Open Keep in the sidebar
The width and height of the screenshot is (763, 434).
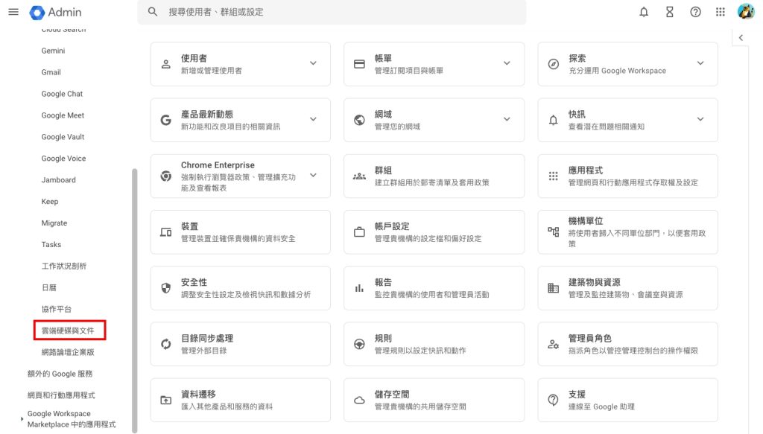click(50, 202)
